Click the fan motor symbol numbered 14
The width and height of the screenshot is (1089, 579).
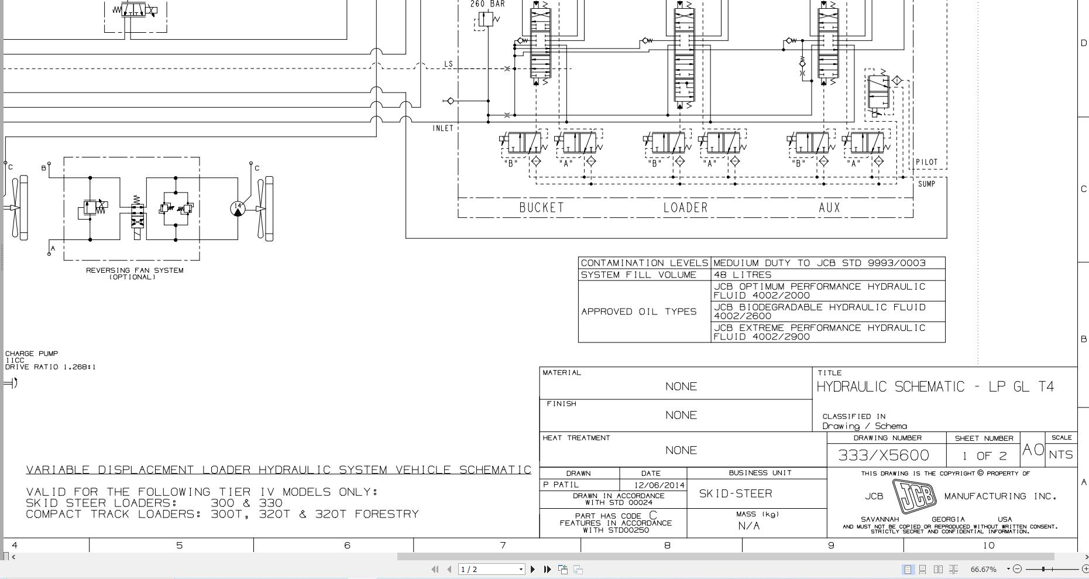(x=238, y=208)
